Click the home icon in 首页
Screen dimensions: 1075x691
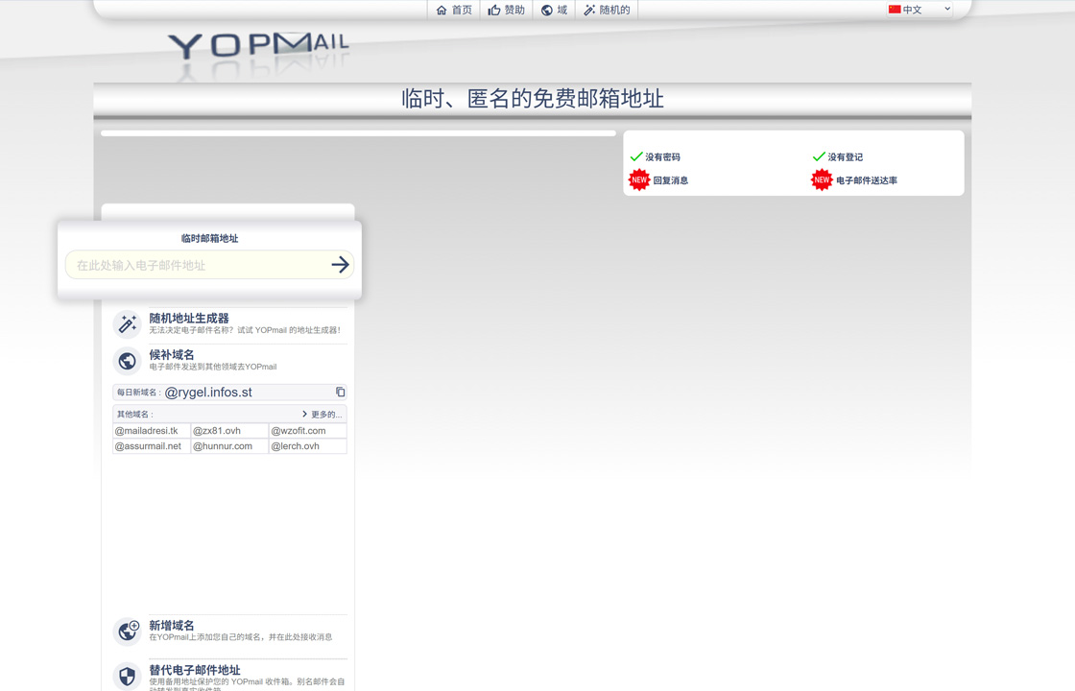click(442, 11)
